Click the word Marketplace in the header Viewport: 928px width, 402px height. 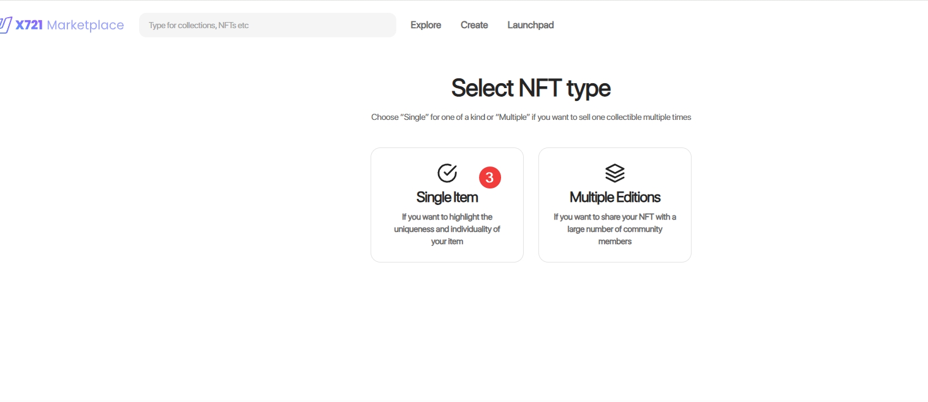[x=85, y=25]
